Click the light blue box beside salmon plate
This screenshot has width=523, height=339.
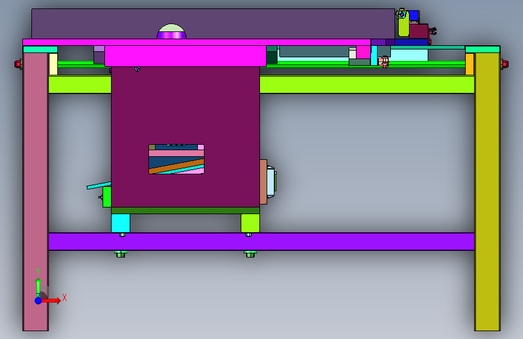(270, 182)
